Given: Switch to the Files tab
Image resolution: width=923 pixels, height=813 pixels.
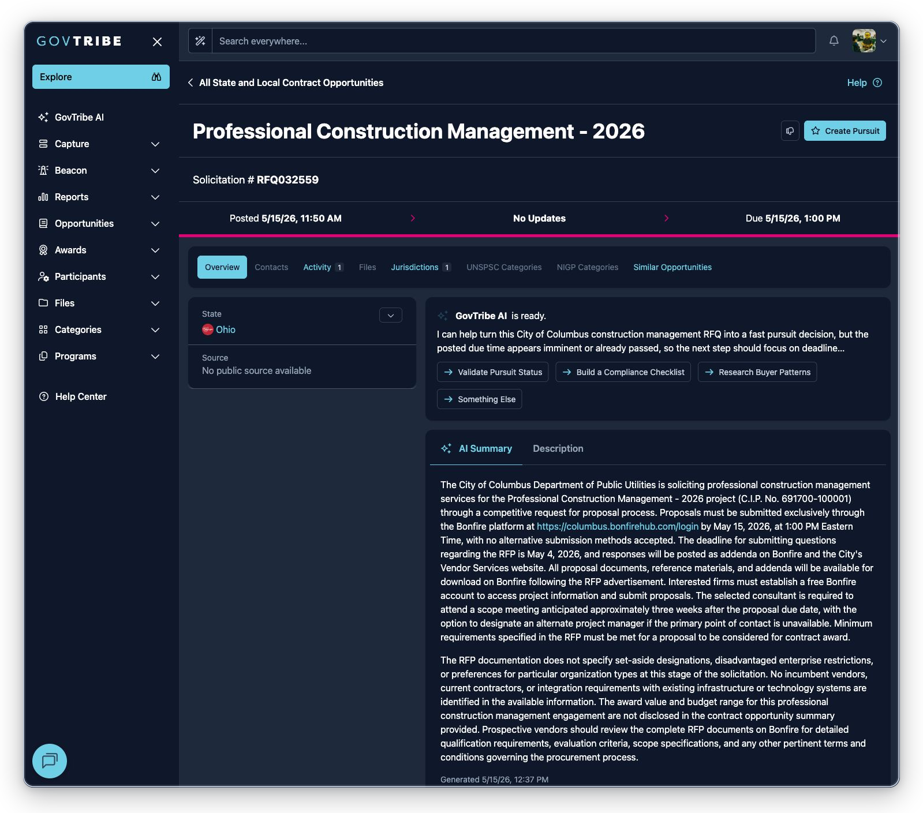Looking at the screenshot, I should click(x=367, y=267).
